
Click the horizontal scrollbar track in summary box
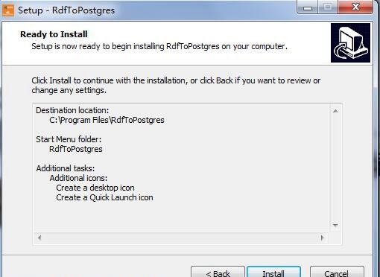point(181,238)
